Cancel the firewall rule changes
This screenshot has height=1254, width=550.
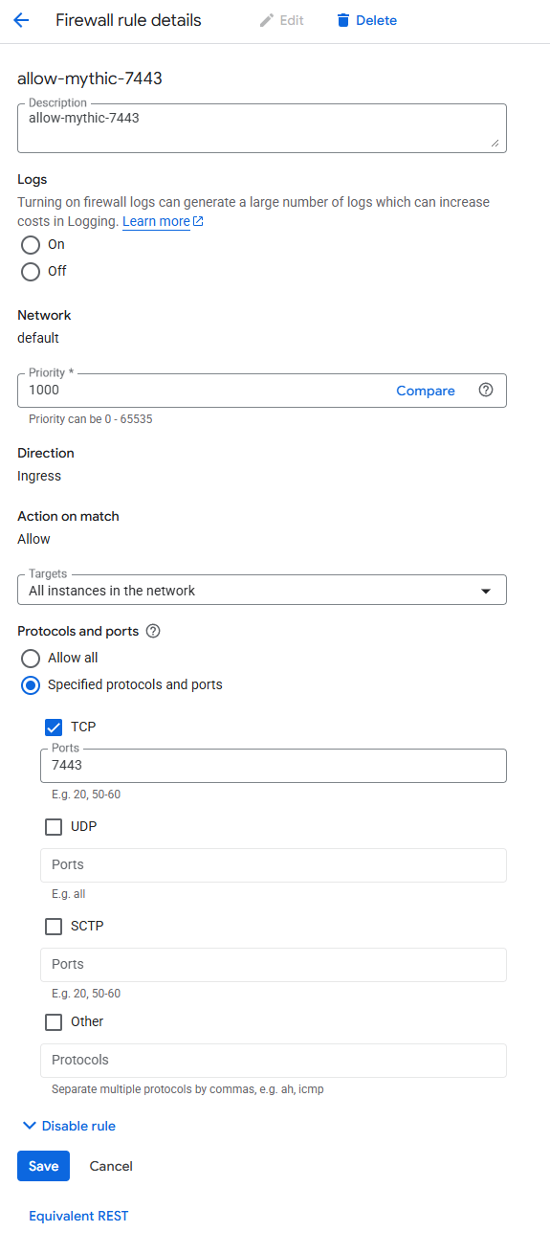click(x=111, y=1166)
